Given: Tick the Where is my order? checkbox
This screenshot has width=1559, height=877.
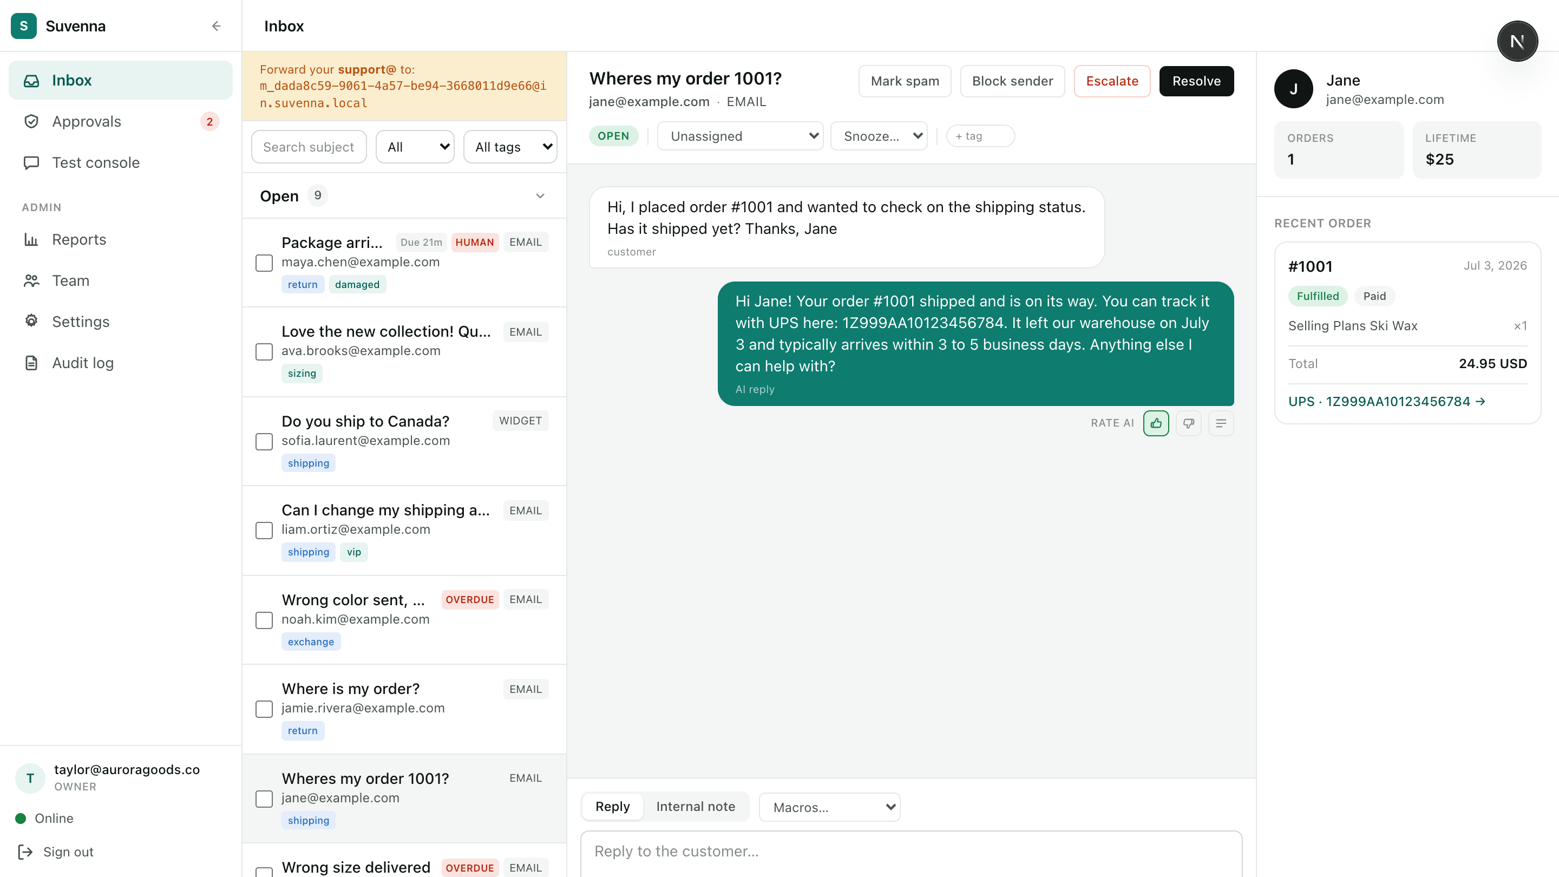Looking at the screenshot, I should pos(264,709).
